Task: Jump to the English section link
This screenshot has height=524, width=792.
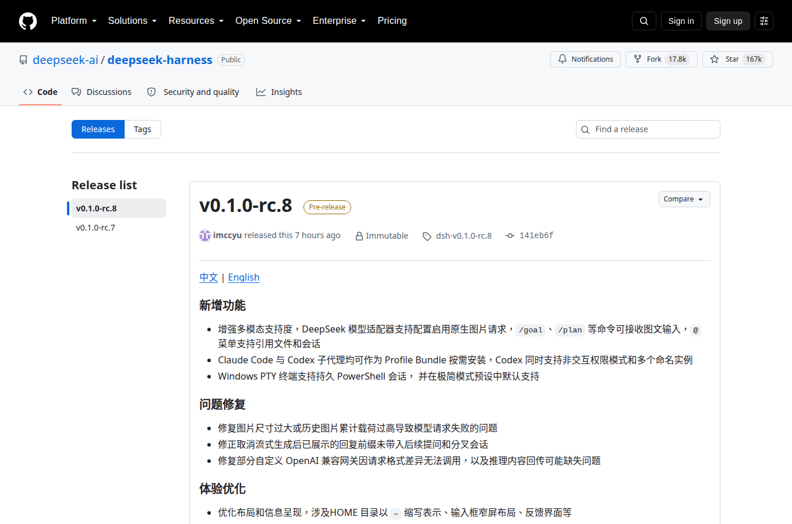Action: (244, 277)
